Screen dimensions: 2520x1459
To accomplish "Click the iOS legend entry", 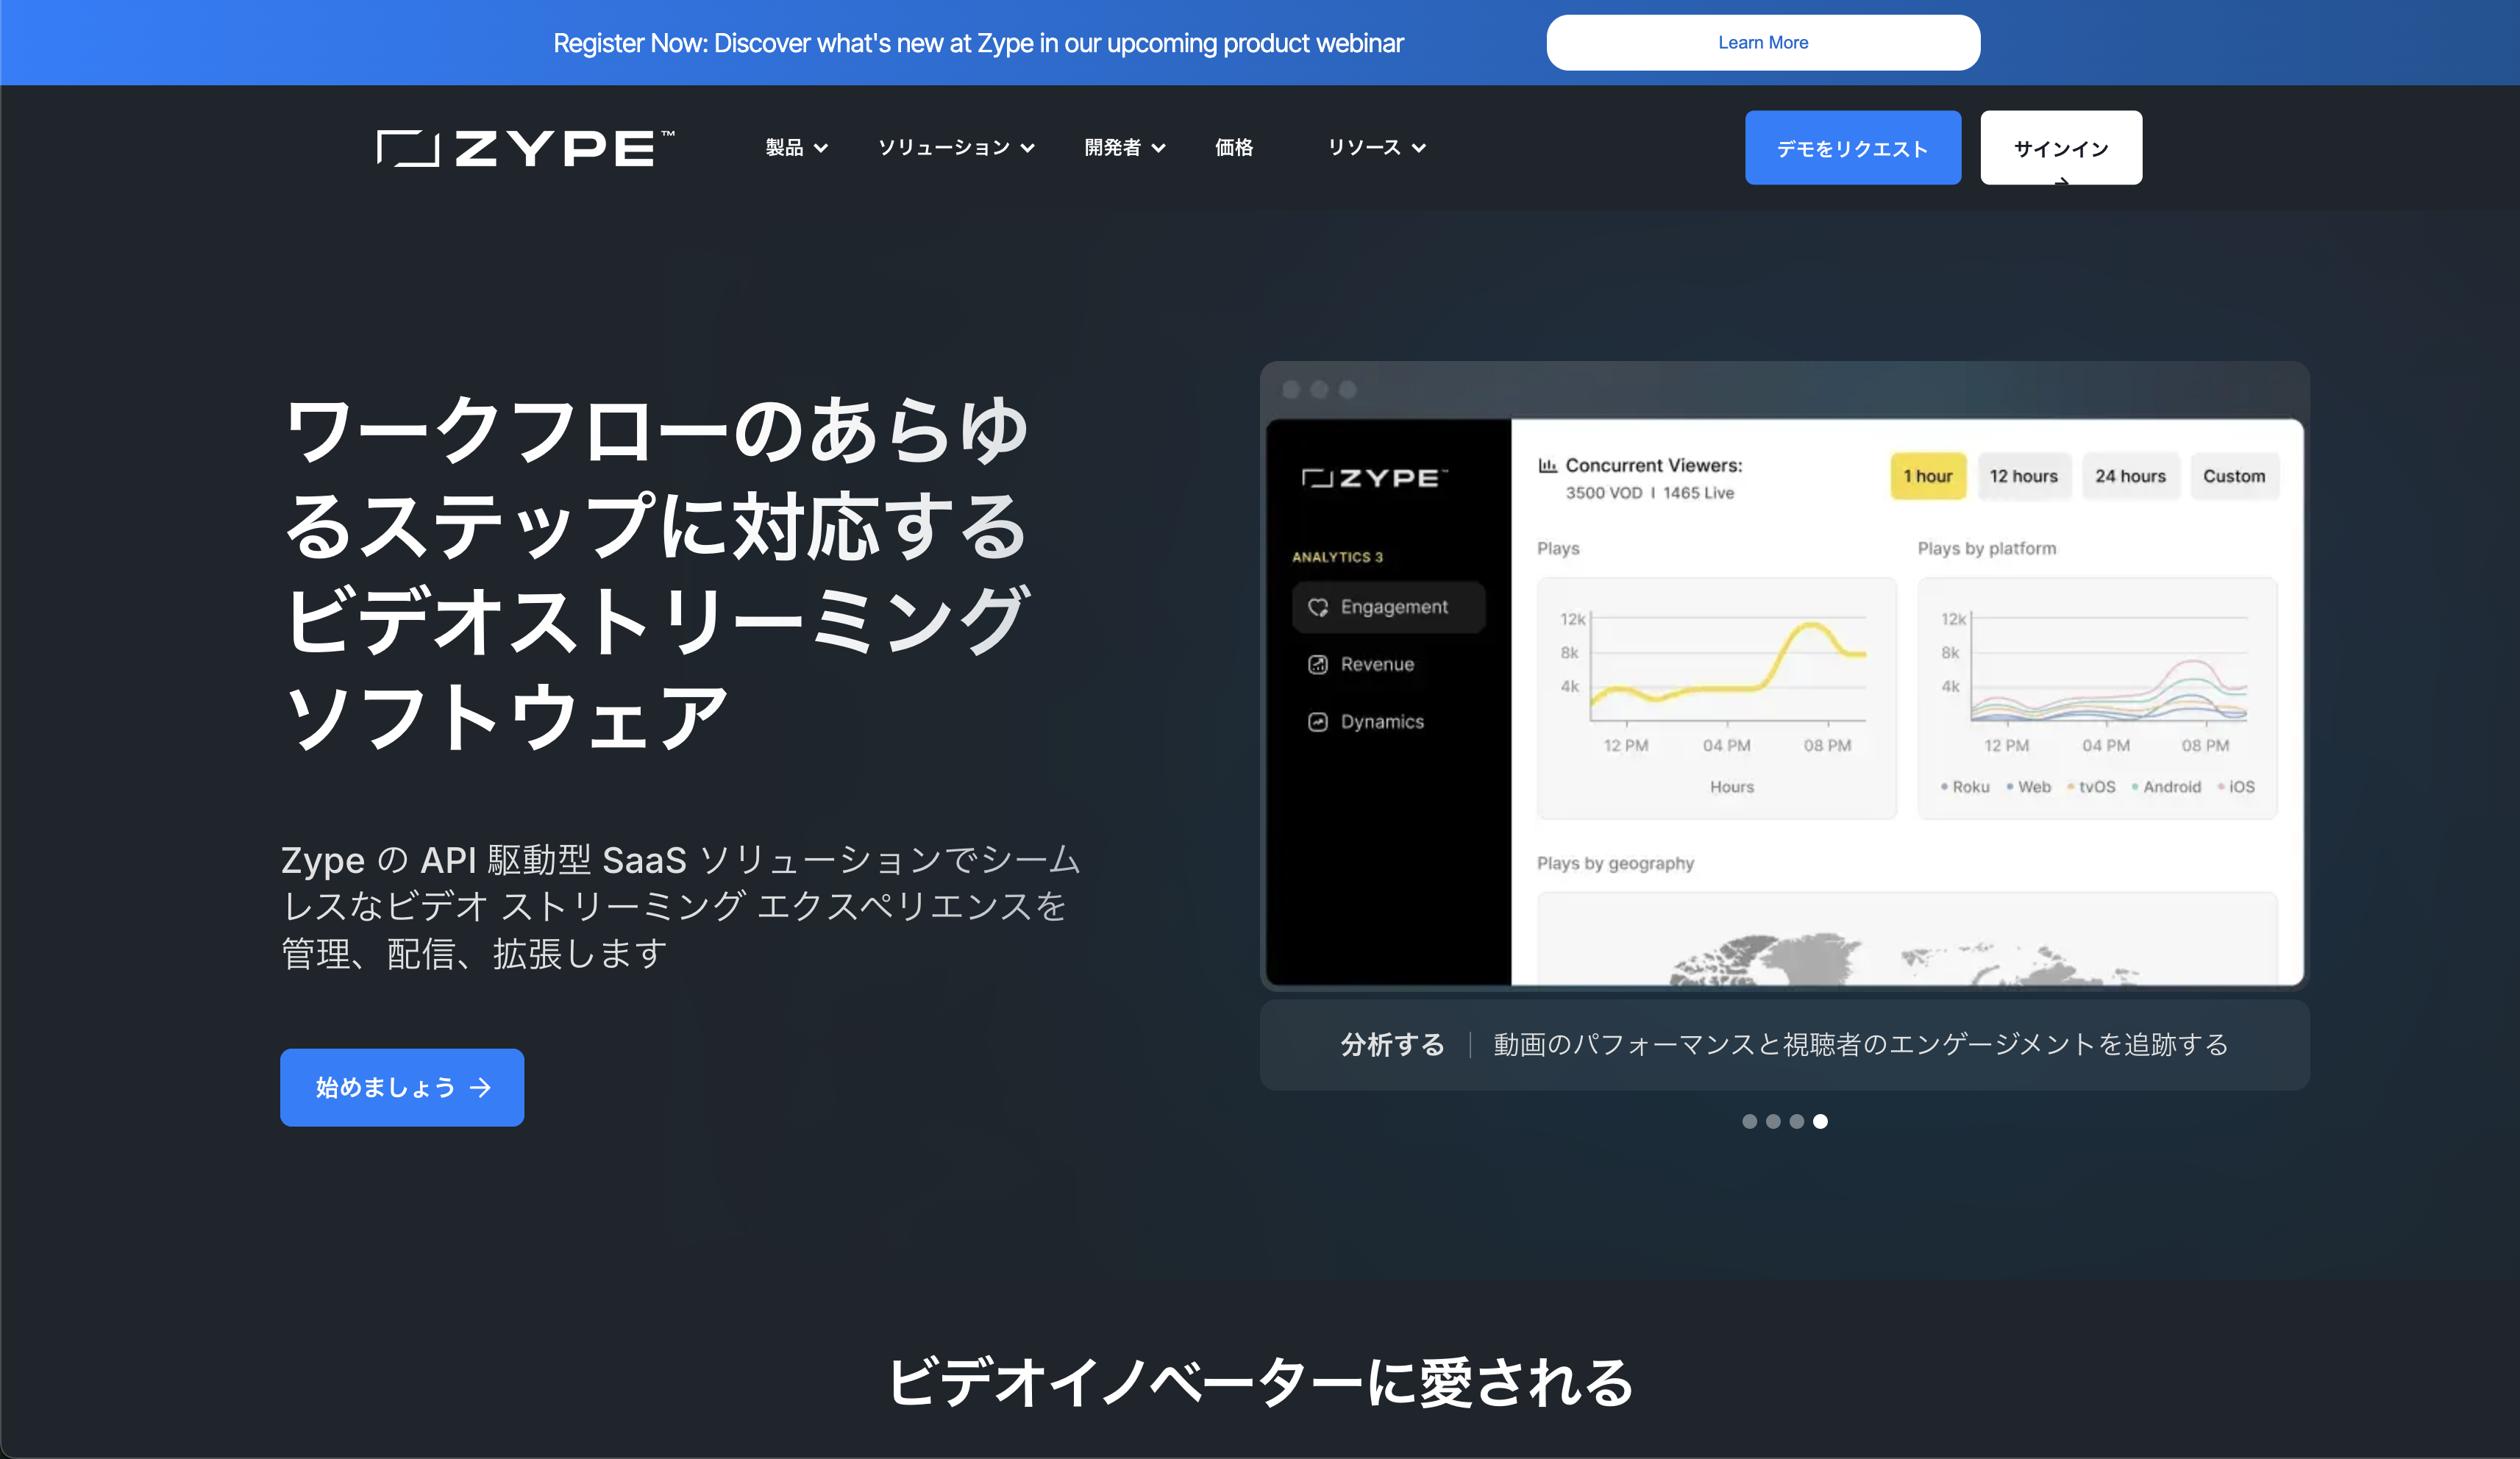I will coord(2237,787).
